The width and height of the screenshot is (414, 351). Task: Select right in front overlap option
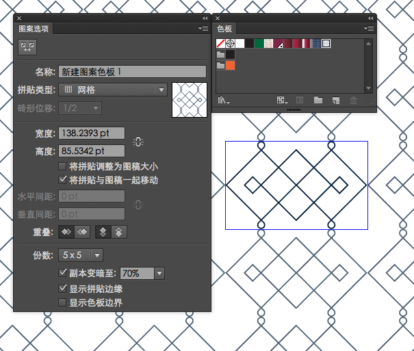(x=82, y=232)
